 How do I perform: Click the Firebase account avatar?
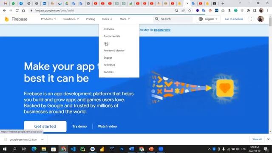click(261, 19)
